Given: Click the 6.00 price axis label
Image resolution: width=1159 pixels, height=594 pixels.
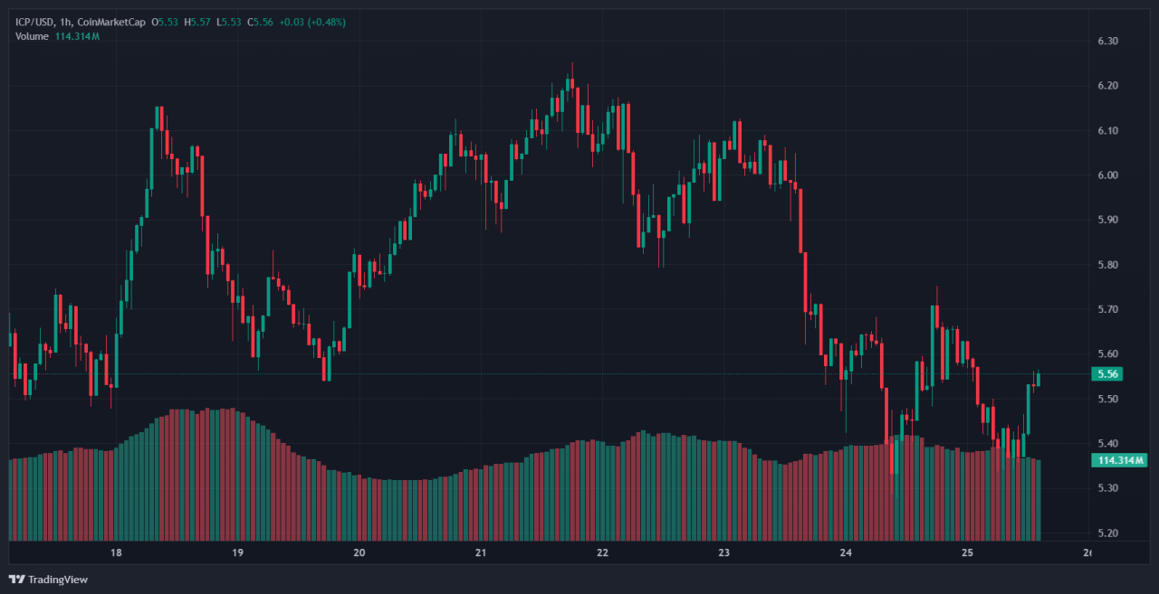Looking at the screenshot, I should 1107,175.
